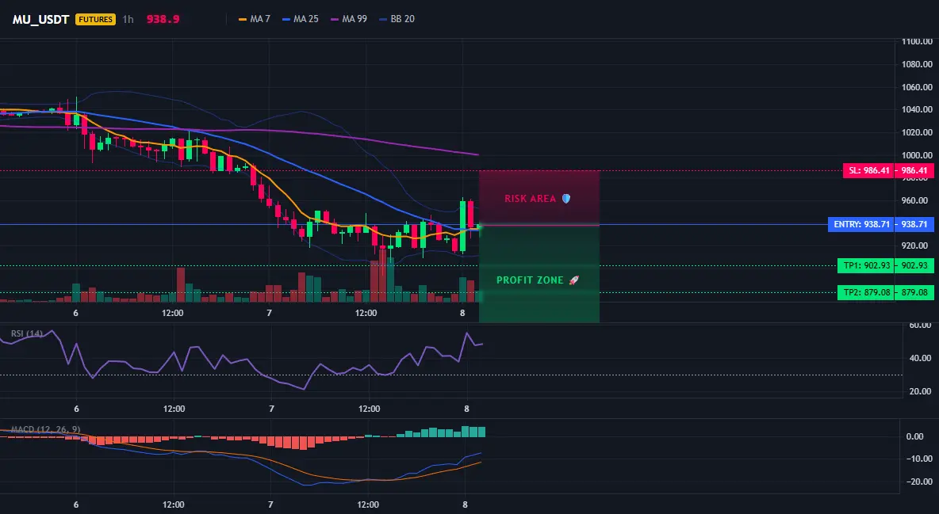The width and height of the screenshot is (939, 514).
Task: Click the 1020.00 price axis value
Action: (916, 132)
